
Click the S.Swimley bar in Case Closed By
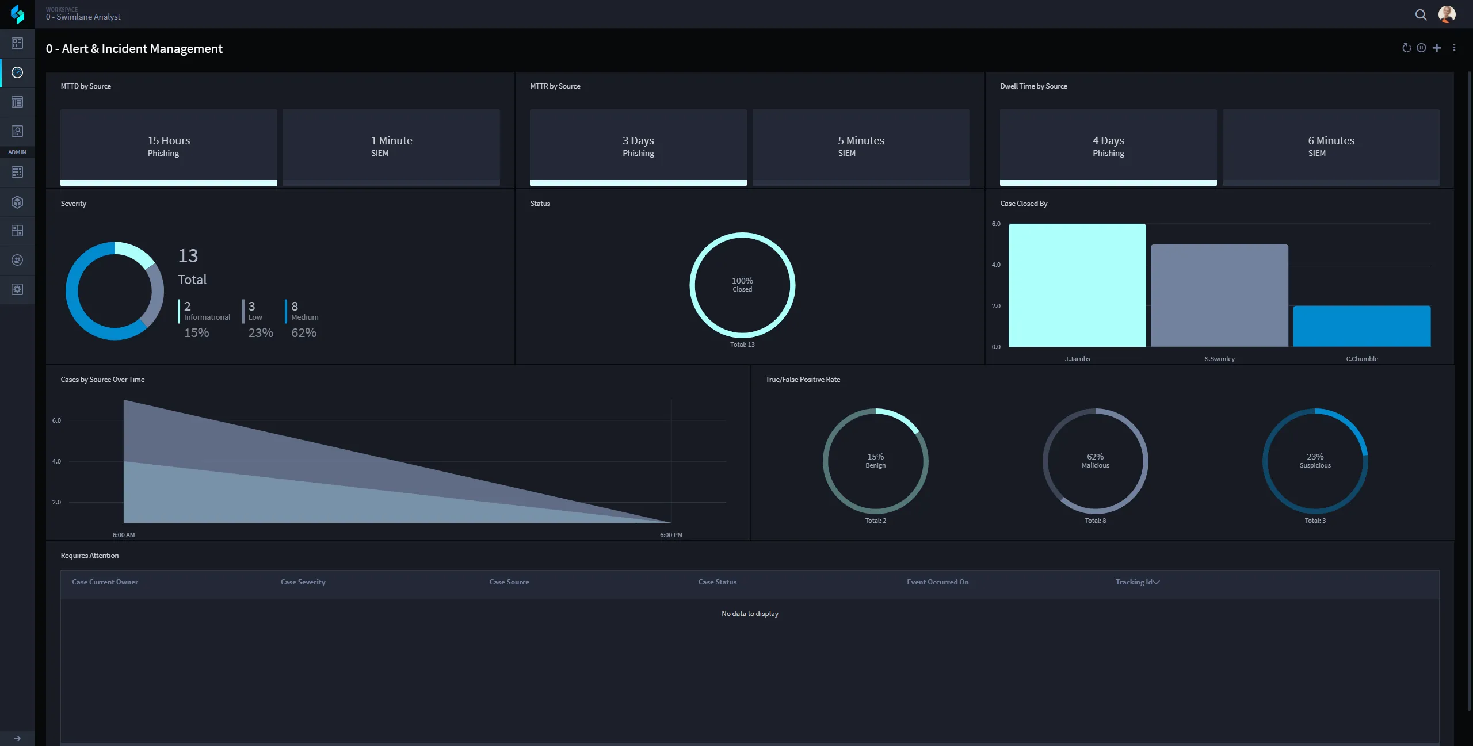(x=1219, y=296)
